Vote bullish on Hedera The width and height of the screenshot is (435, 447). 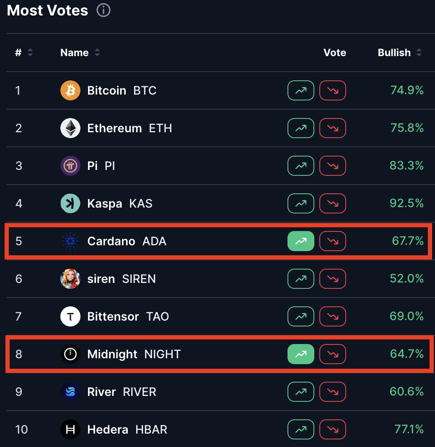pyautogui.click(x=300, y=429)
